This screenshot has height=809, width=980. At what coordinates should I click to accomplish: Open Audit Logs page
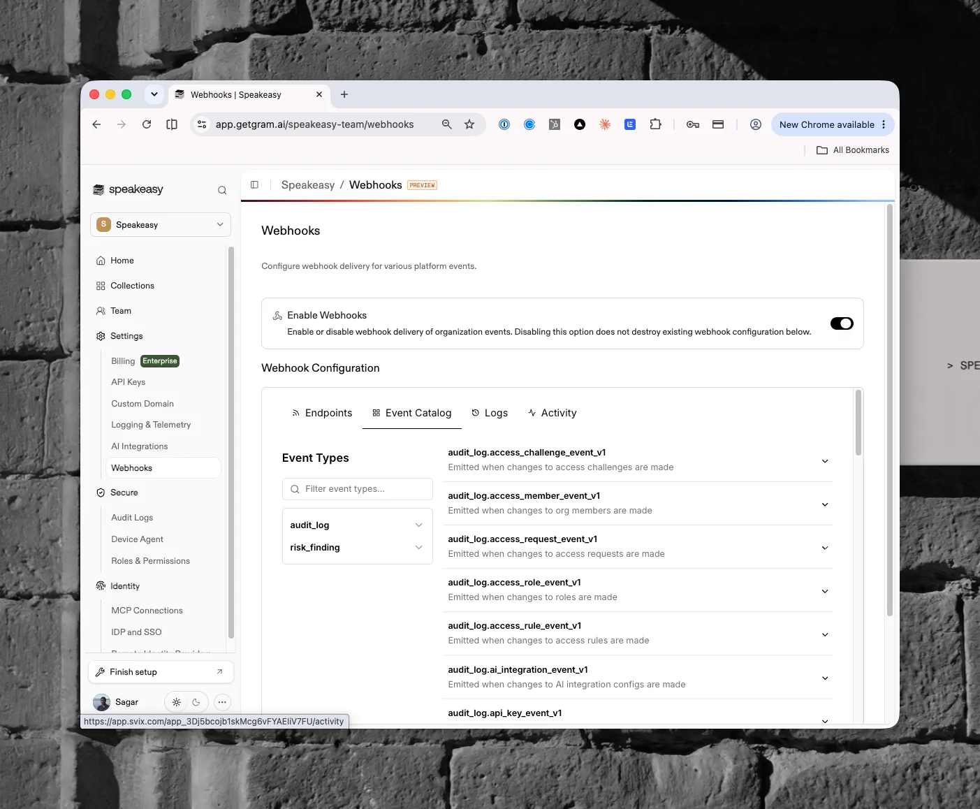[132, 518]
